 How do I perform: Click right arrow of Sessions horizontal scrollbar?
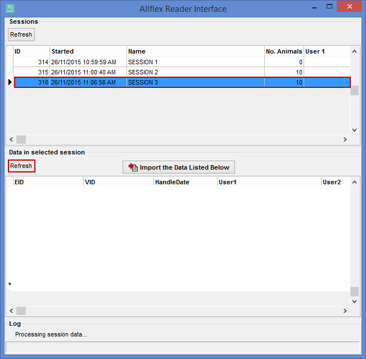(x=345, y=139)
